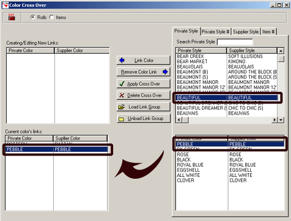Image resolution: width=291 pixels, height=221 pixels.
Task: Click the style list scroll left arrow
Action: pos(179,120)
